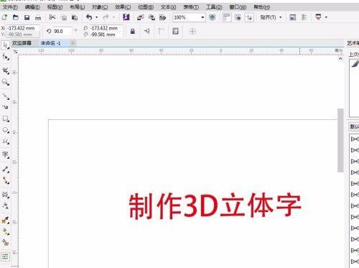Save the document with the floppy icon
This screenshot has height=268, width=359.
(x=27, y=17)
